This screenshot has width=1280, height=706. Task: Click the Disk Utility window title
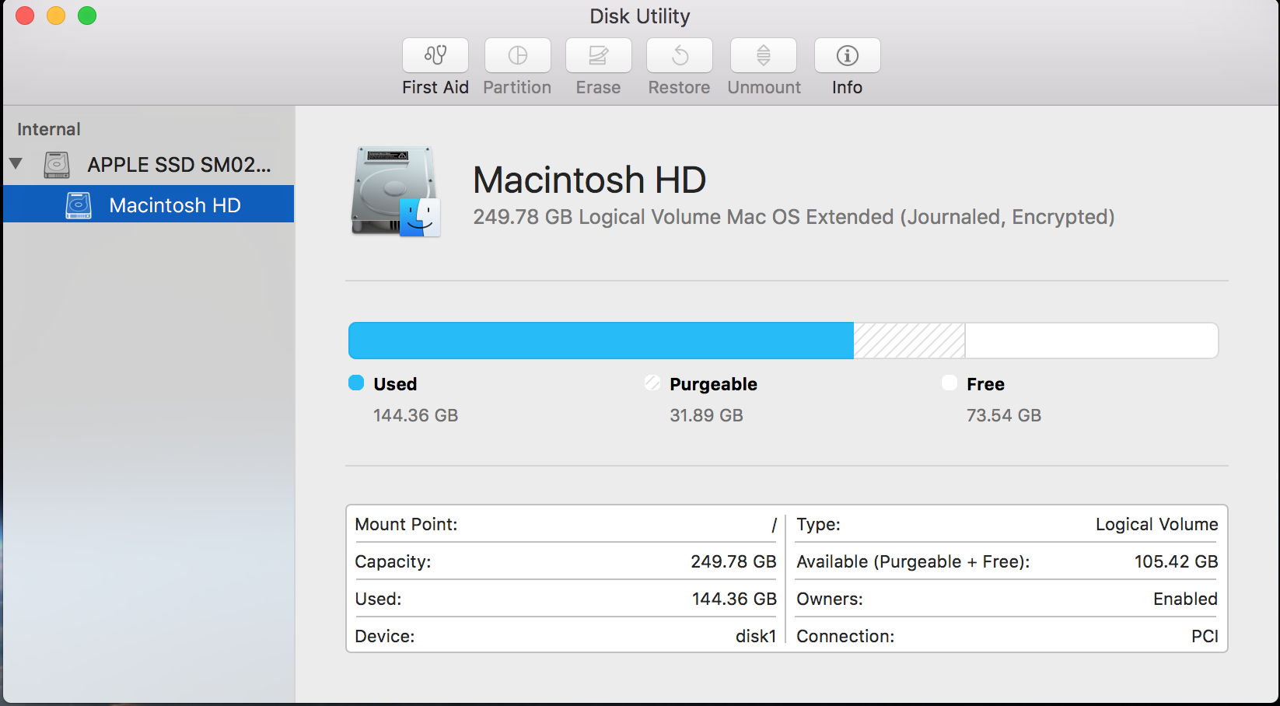click(640, 16)
